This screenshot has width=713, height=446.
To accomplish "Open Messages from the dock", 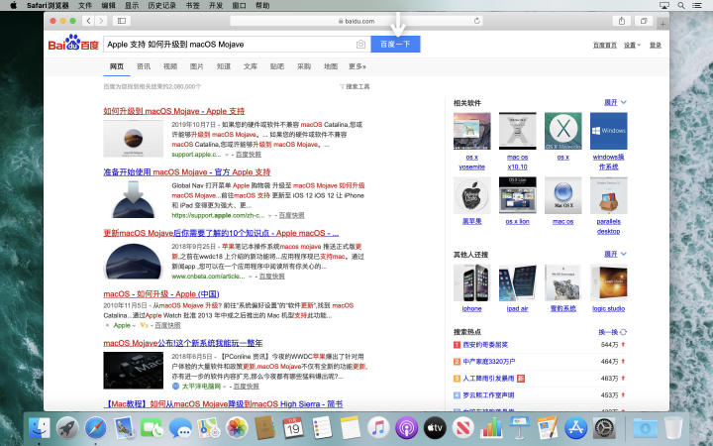I will pyautogui.click(x=180, y=428).
